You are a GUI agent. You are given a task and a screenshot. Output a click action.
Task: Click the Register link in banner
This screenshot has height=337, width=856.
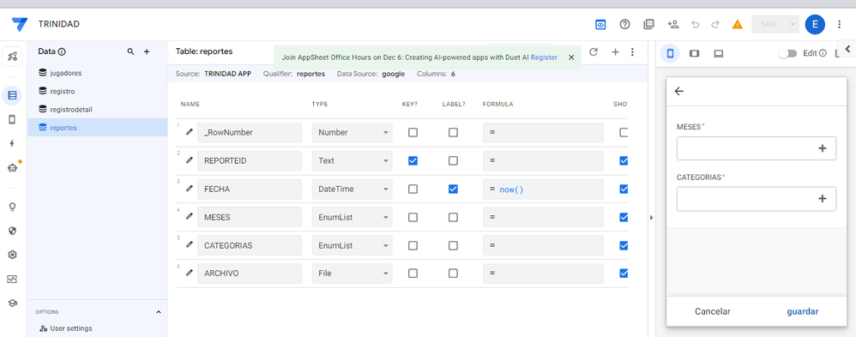tap(544, 57)
